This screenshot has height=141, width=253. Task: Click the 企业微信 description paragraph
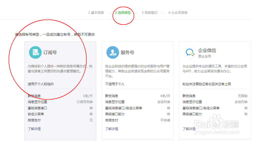tap(215, 69)
